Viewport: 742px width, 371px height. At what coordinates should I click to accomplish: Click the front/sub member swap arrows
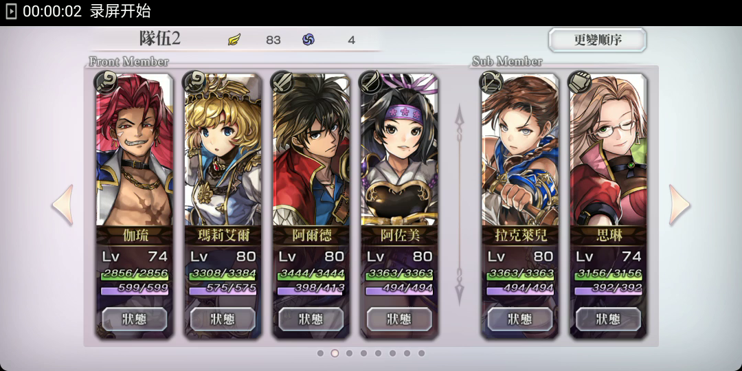[460, 205]
